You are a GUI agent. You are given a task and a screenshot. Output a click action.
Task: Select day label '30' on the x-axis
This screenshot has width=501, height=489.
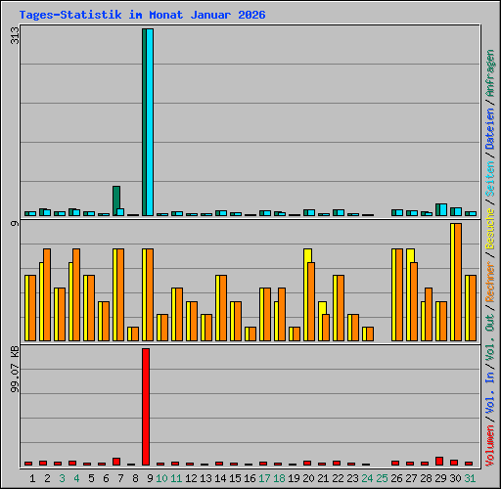(455, 478)
